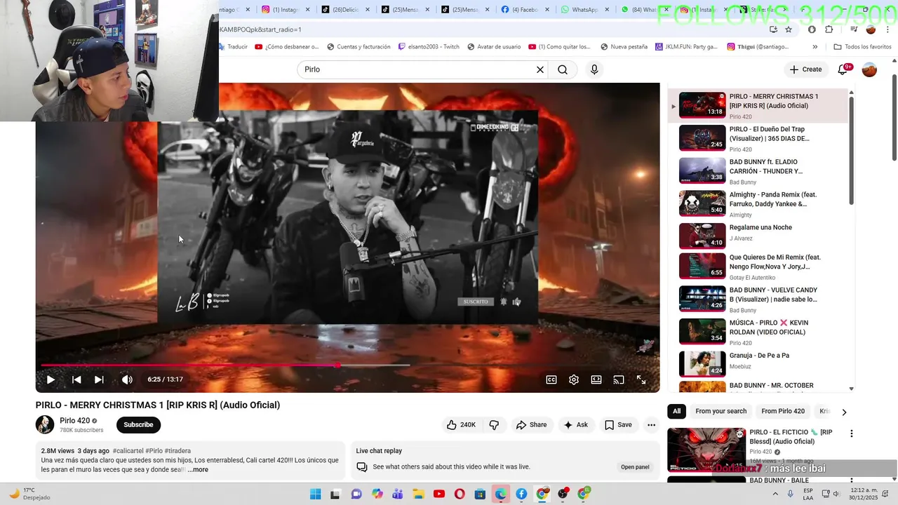Open File Explorer from taskbar
Viewport: 898px width, 505px height.
(418, 494)
